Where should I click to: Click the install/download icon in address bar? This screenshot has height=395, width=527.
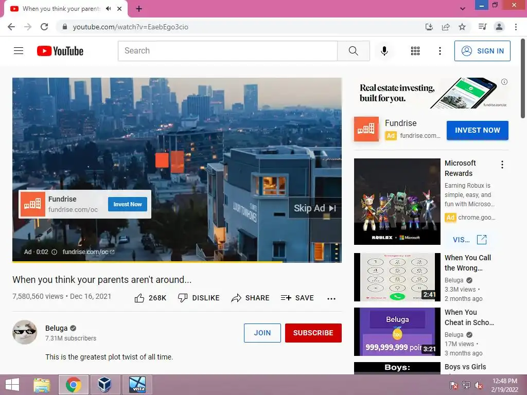pyautogui.click(x=429, y=27)
